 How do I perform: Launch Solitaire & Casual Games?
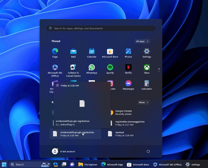tap(73, 70)
